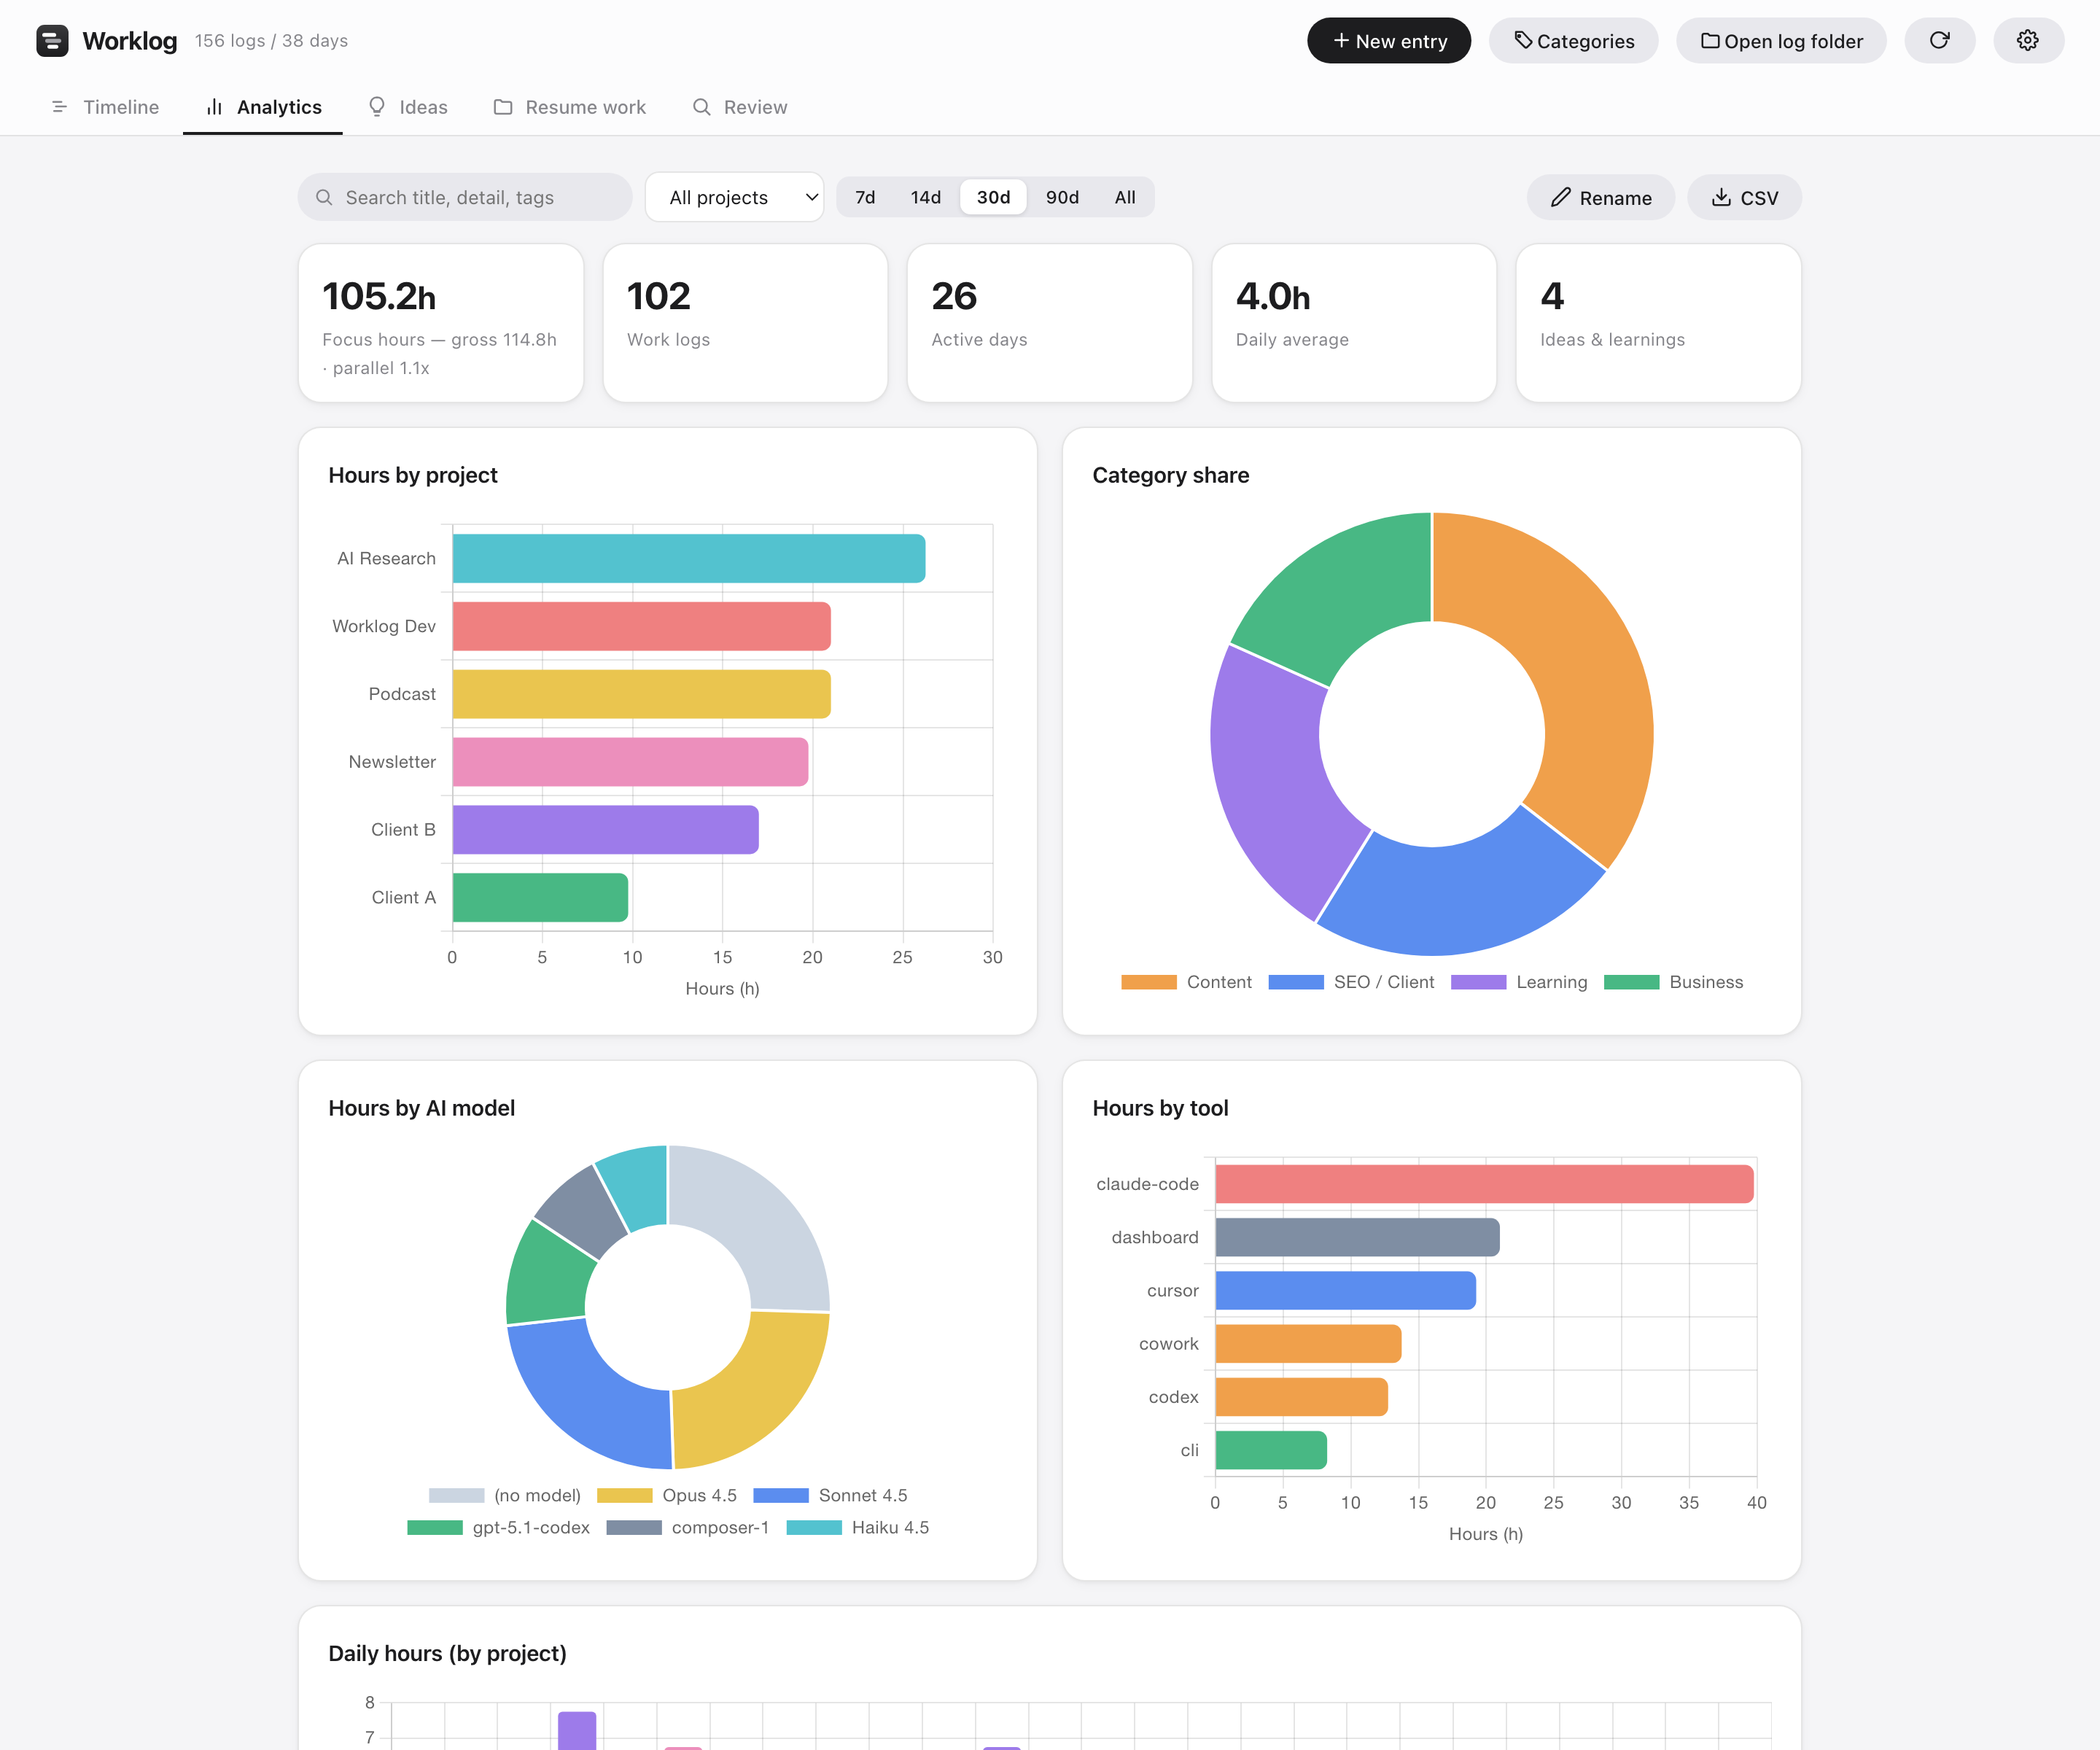This screenshot has width=2100, height=1750.
Task: Click the cli bar in Hours by tool
Action: 1271,1450
